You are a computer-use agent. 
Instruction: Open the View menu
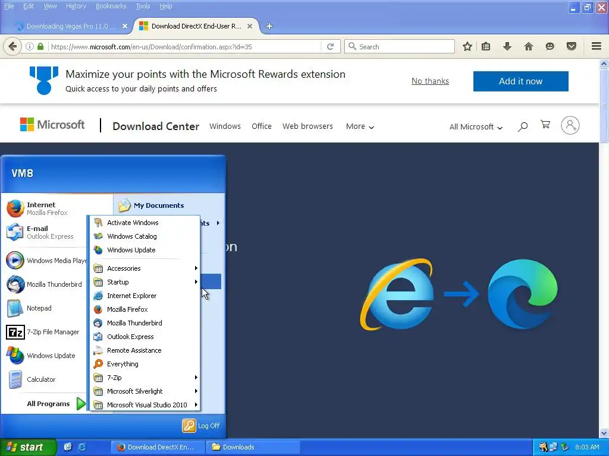point(50,6)
